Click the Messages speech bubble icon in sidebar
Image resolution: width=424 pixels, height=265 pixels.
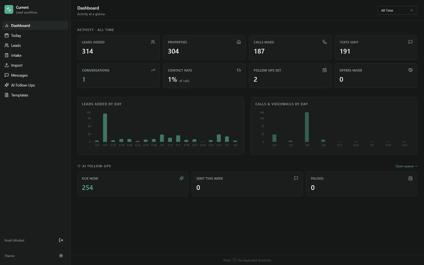(7, 75)
